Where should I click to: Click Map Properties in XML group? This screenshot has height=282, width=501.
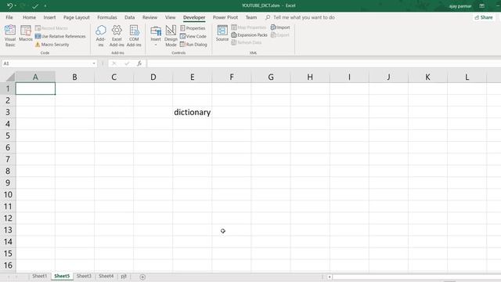click(249, 27)
